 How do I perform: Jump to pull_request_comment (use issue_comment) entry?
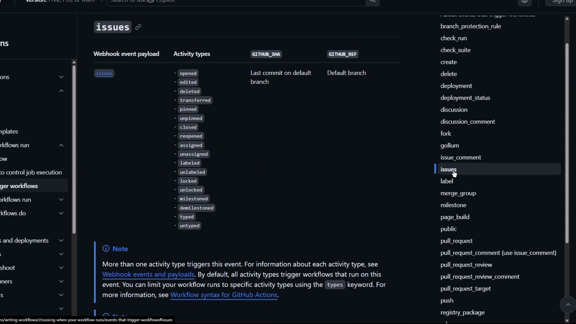498,253
